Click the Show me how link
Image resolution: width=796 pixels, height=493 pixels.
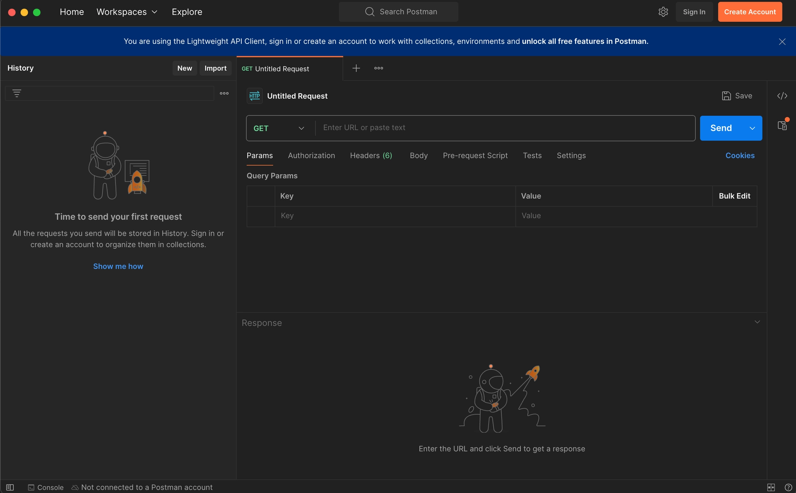(118, 266)
